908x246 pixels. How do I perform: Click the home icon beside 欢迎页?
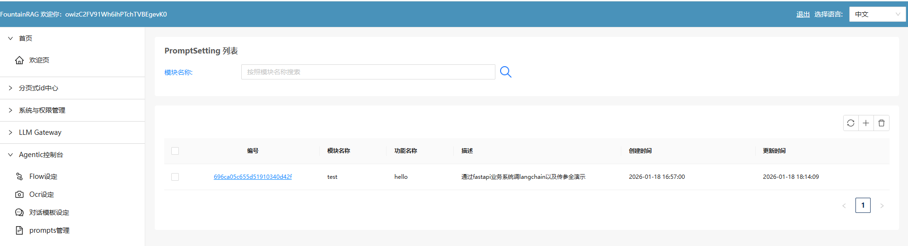(19, 60)
